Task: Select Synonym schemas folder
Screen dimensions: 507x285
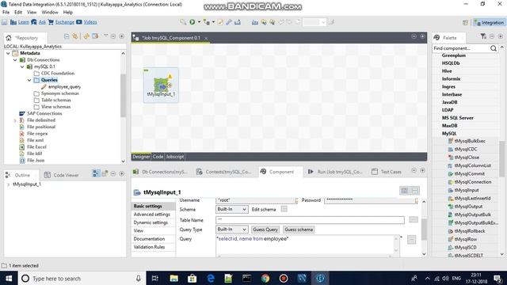Action: tap(60, 93)
